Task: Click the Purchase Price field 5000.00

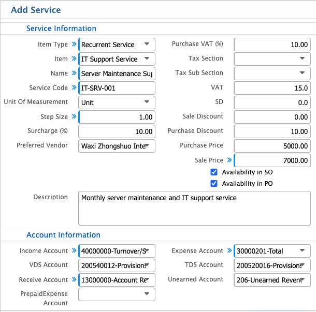Action: (x=272, y=146)
